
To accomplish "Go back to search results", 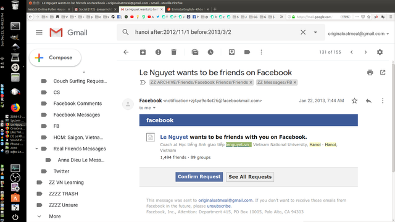I will point(126,52).
